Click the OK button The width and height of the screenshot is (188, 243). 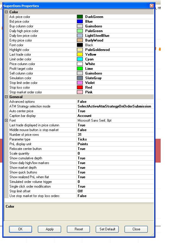click(x=20, y=229)
